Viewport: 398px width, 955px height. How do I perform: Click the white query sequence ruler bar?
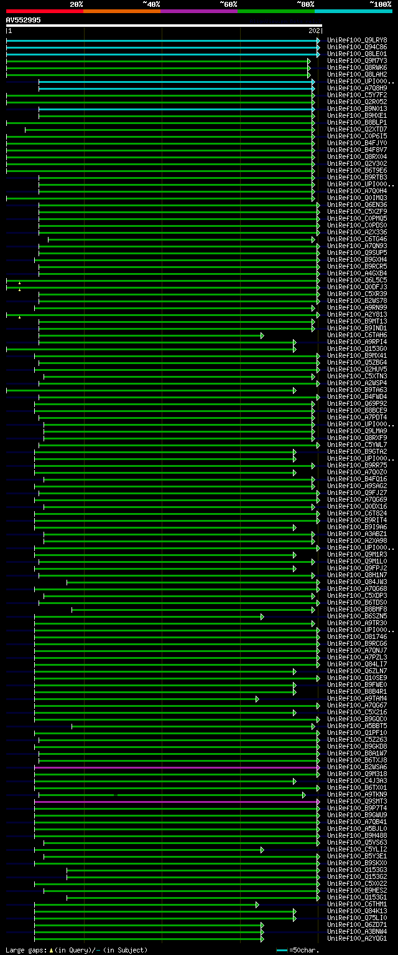[x=164, y=26]
